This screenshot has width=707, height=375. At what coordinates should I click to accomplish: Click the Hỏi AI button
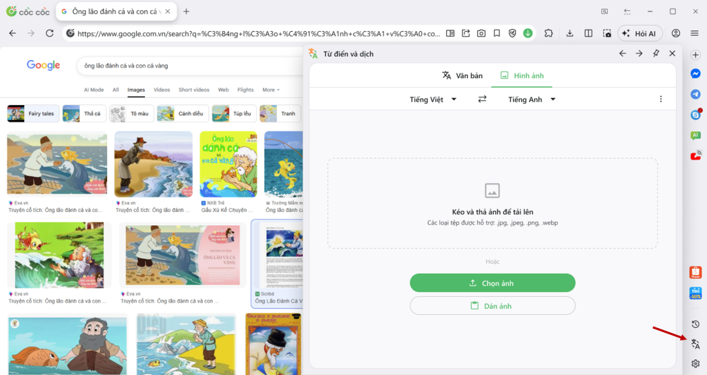(x=640, y=33)
